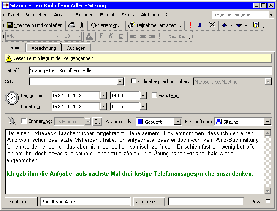Toggle bullet list icon

coord(162,36)
